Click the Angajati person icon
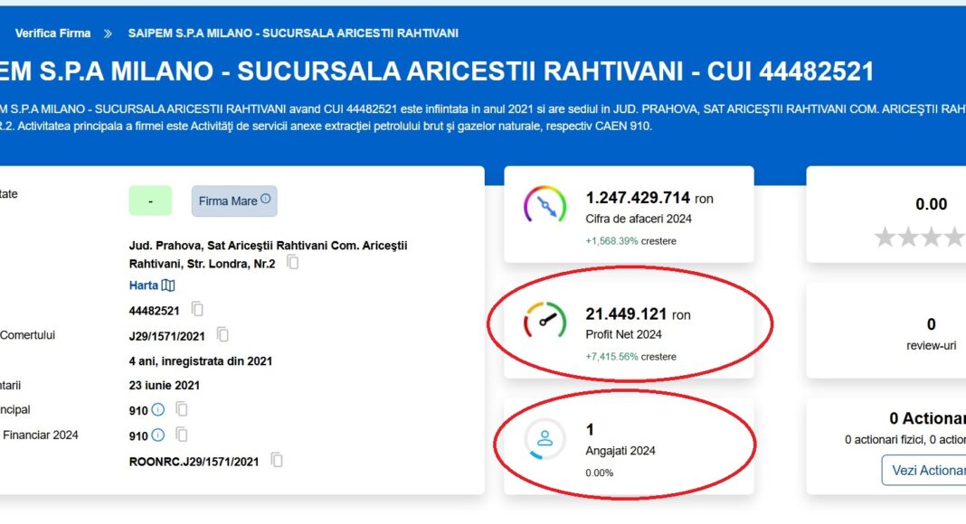Image resolution: width=966 pixels, height=524 pixels. [x=545, y=438]
